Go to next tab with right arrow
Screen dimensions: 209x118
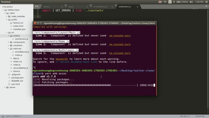pos(38,7)
